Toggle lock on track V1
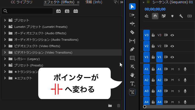 153,57
